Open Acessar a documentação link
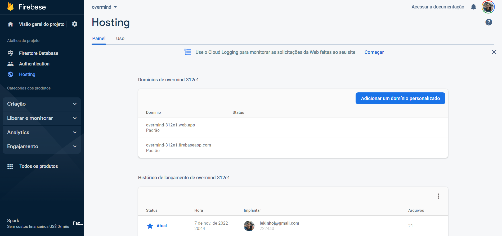This screenshot has width=502, height=236. click(438, 7)
